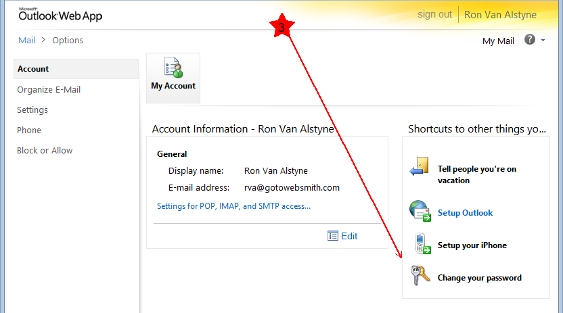The image size is (563, 313).
Task: Click the My Account icon button
Action: click(x=173, y=78)
